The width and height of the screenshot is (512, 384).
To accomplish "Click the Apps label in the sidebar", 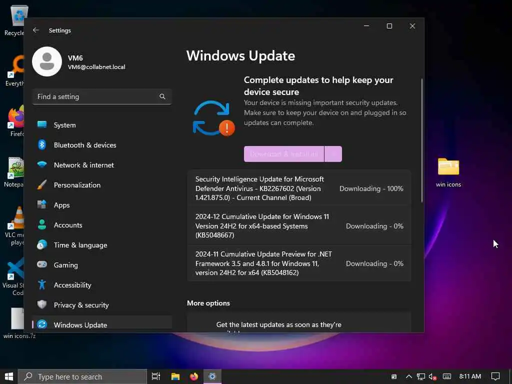I will coord(61,205).
